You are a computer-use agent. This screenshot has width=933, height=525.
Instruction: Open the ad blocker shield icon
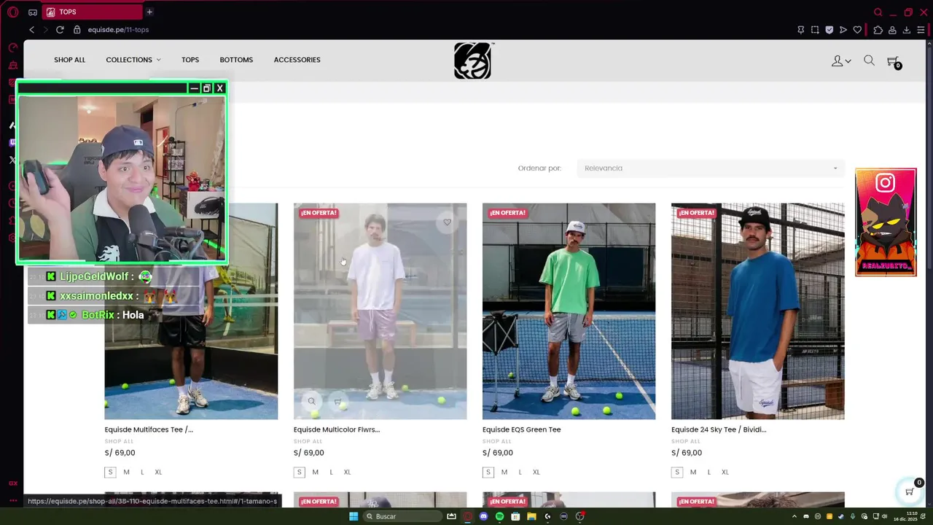(829, 30)
